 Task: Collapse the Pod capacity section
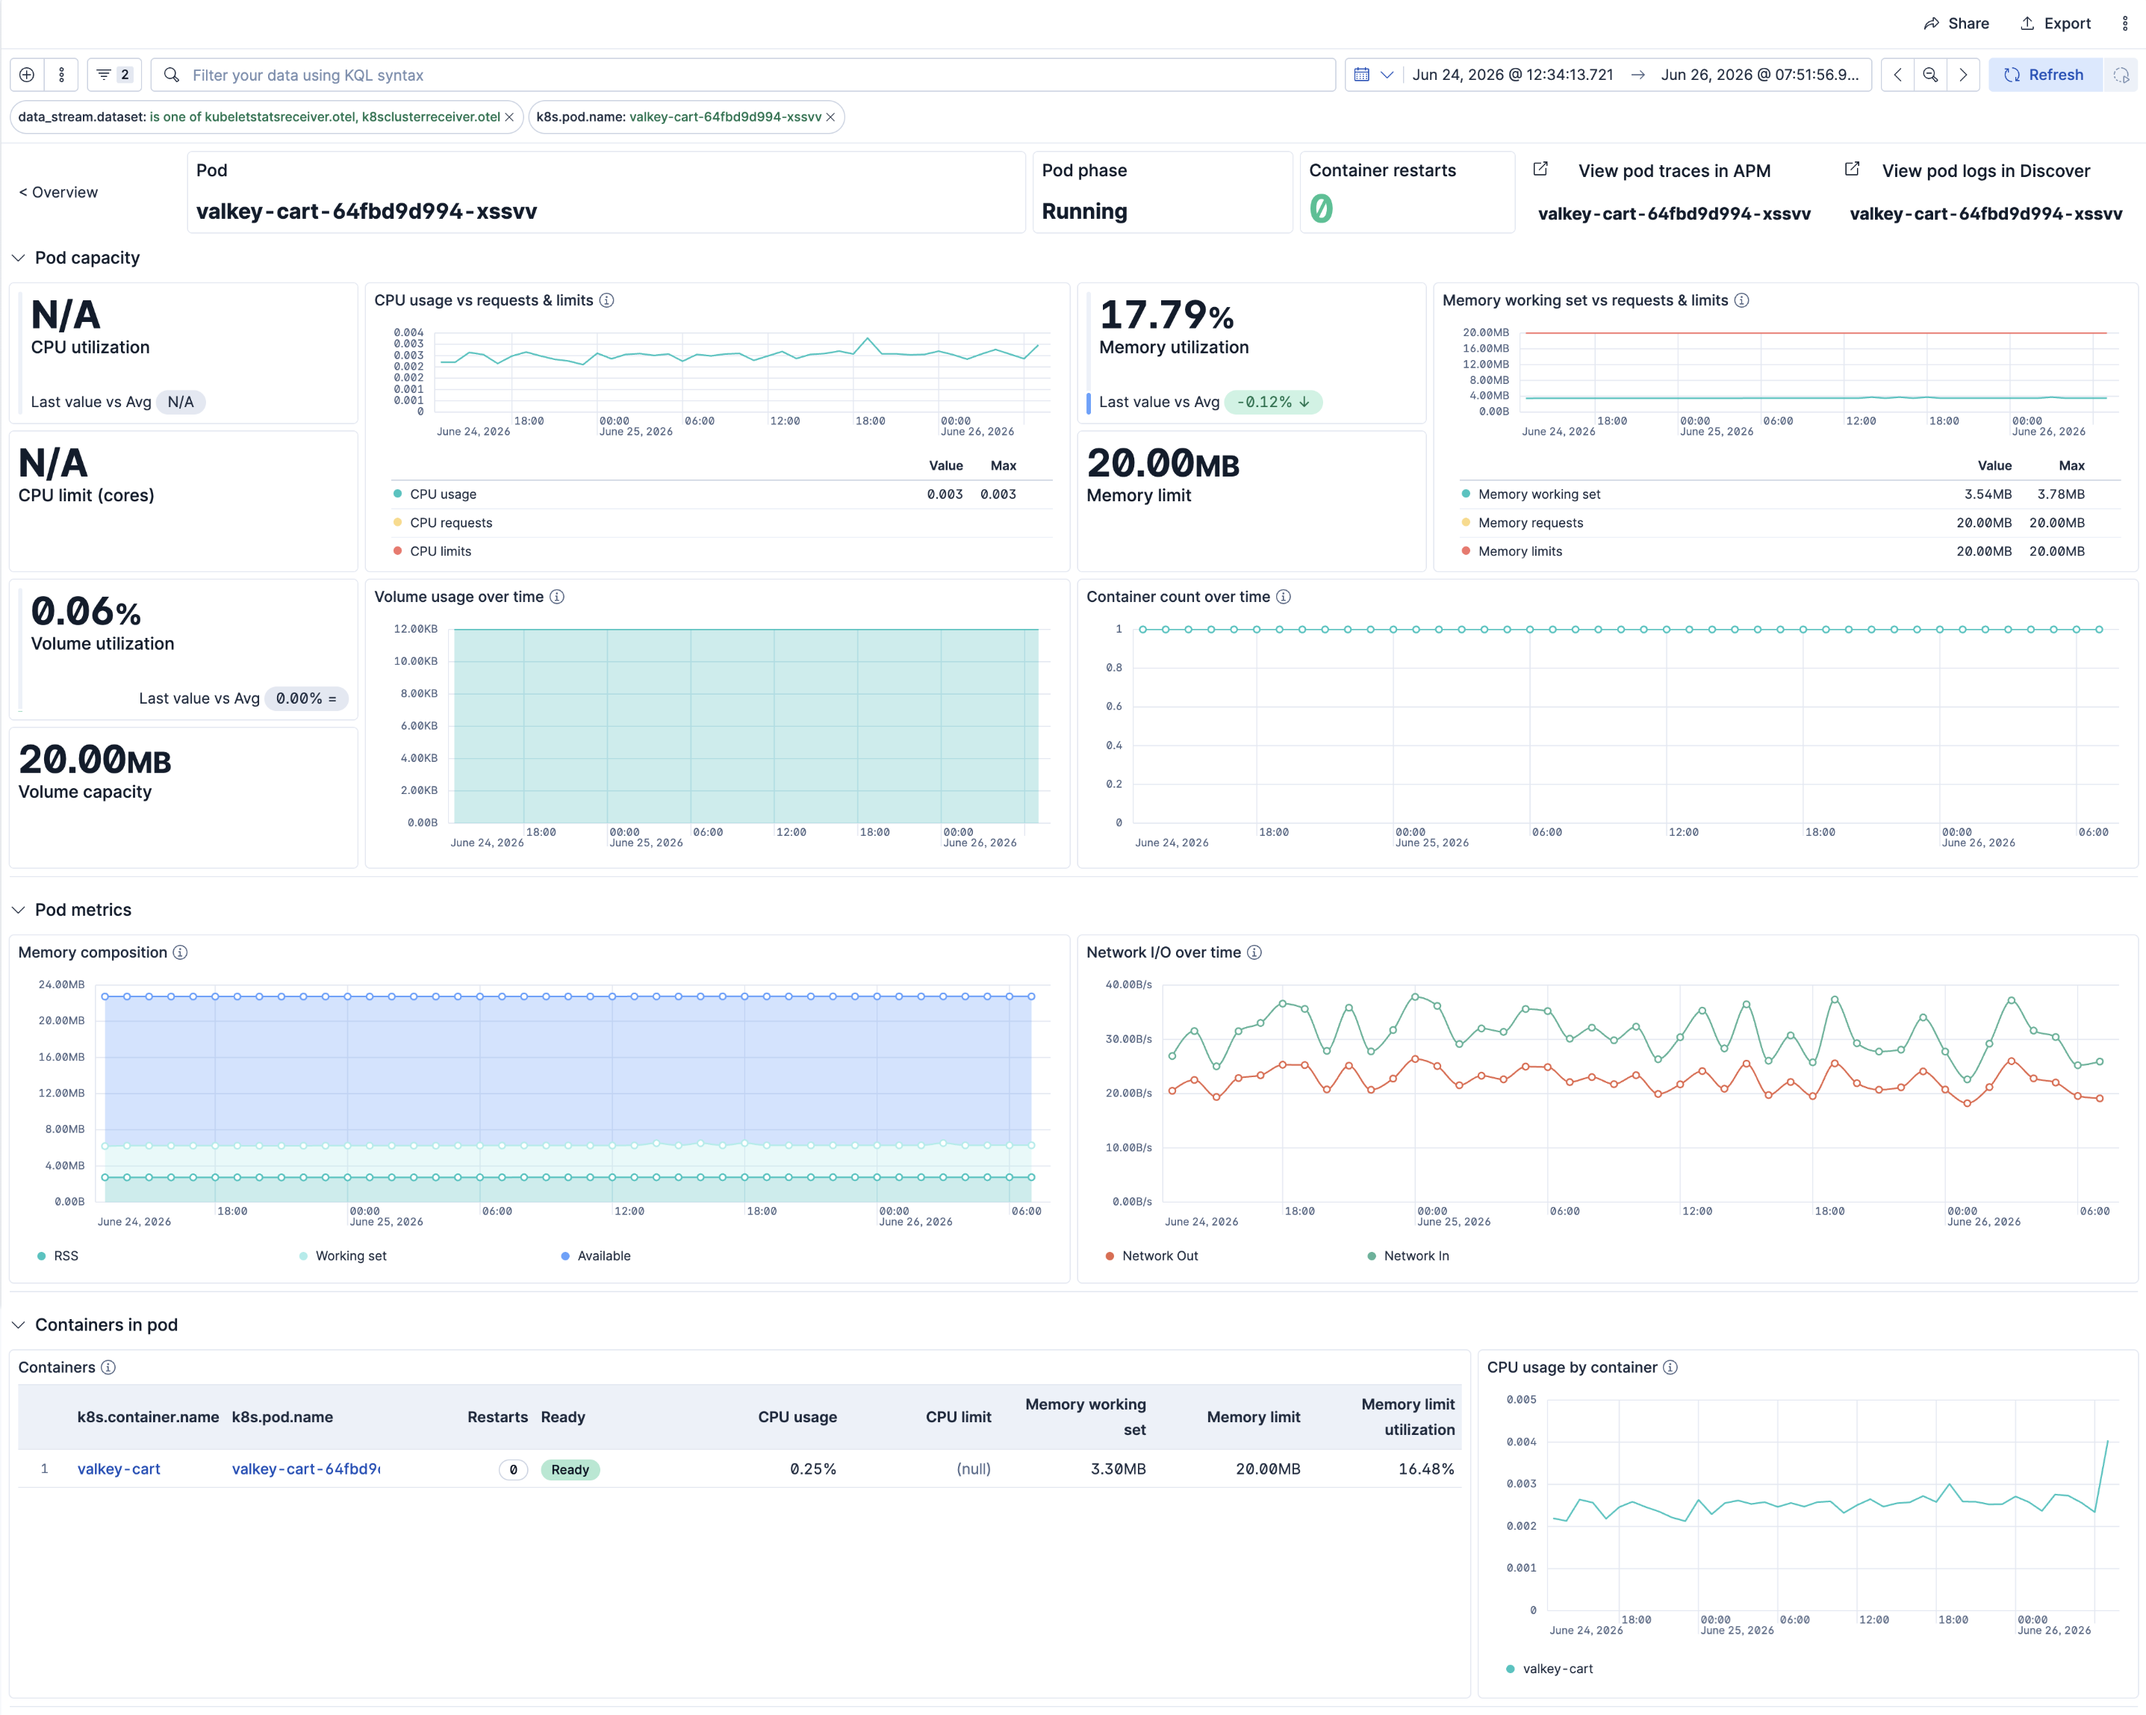point(18,258)
